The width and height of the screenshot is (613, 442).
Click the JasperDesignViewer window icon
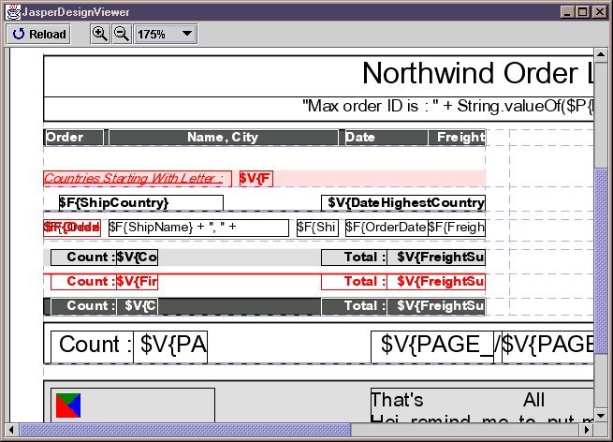pyautogui.click(x=13, y=12)
